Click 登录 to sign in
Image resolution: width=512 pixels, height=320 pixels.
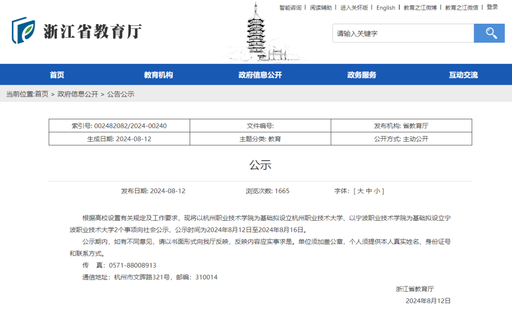(492, 8)
